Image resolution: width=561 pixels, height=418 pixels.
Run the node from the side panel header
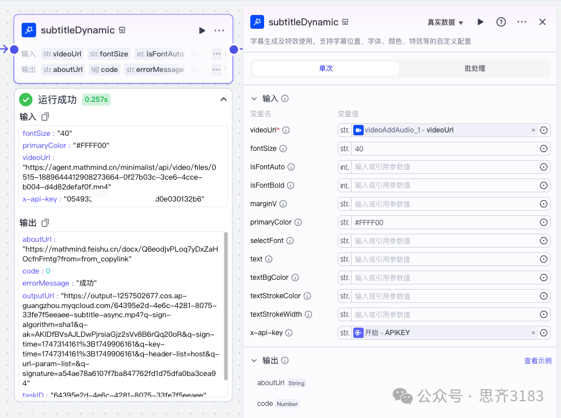click(x=480, y=22)
